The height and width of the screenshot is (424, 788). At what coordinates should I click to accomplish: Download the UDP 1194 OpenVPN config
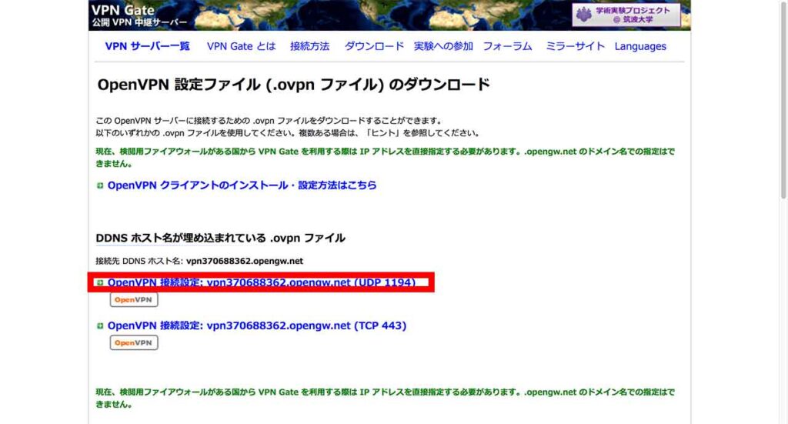coord(261,282)
